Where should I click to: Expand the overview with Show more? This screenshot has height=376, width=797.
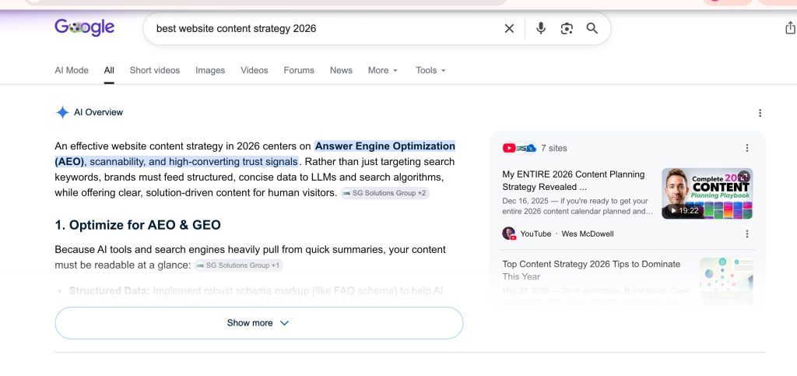258,323
